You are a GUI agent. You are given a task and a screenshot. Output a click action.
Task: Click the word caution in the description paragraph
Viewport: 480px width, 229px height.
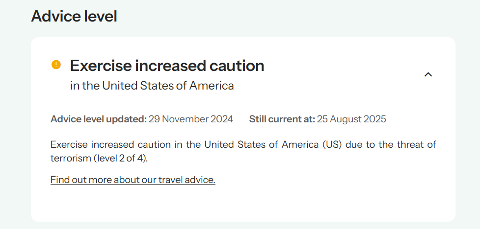click(148, 144)
